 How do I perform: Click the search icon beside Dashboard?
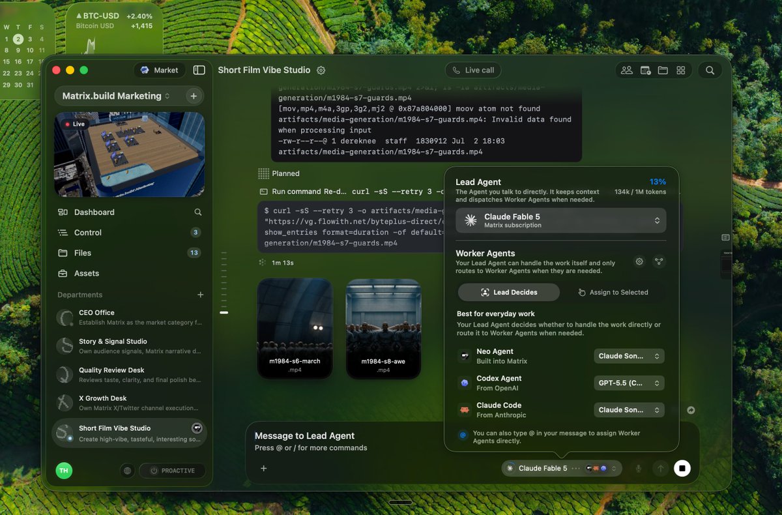pyautogui.click(x=198, y=212)
